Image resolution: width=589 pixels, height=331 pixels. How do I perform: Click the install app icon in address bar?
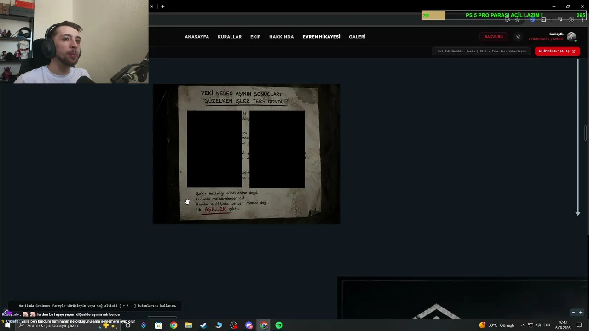pos(507,19)
